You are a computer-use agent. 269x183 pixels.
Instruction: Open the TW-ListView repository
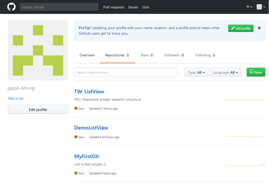tap(89, 91)
